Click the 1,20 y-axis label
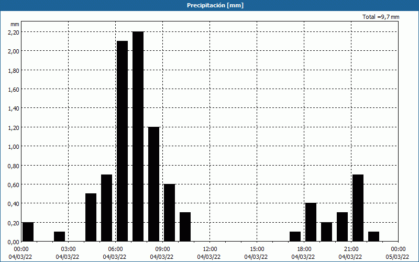 point(14,127)
